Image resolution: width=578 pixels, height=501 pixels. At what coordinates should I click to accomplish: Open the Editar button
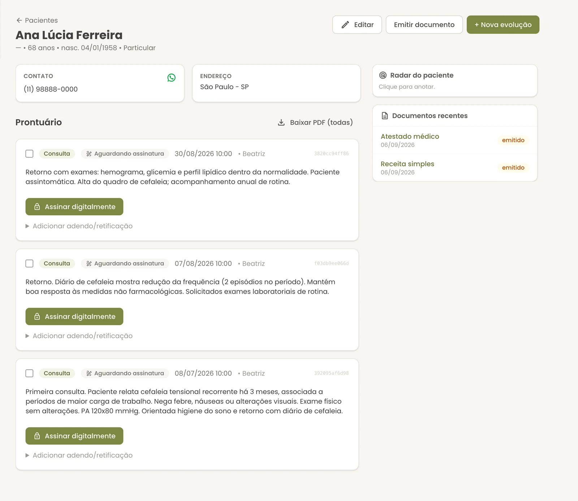tap(357, 25)
